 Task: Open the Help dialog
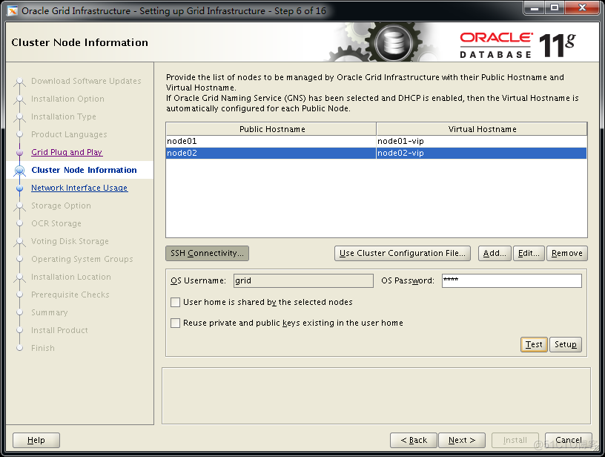[x=36, y=440]
